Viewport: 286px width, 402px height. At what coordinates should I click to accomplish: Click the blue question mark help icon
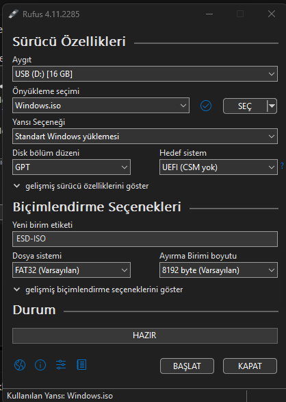coord(282,165)
